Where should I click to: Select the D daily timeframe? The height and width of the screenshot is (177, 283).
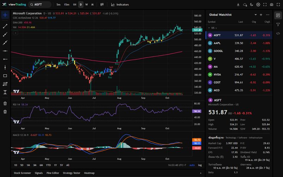pyautogui.click(x=81, y=5)
